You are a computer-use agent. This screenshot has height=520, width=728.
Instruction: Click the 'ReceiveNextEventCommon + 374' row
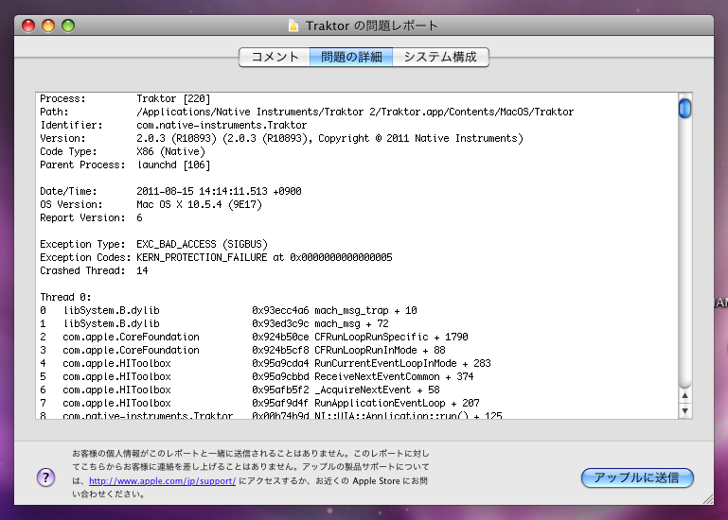click(257, 376)
